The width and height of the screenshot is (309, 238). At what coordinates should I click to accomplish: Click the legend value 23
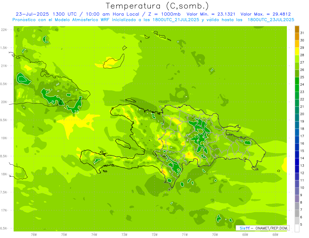302,92
